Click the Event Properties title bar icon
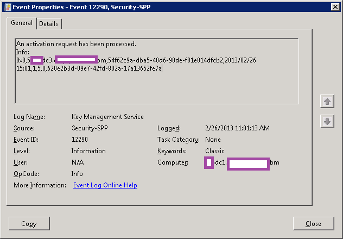The width and height of the screenshot is (343, 239). tap(7, 7)
